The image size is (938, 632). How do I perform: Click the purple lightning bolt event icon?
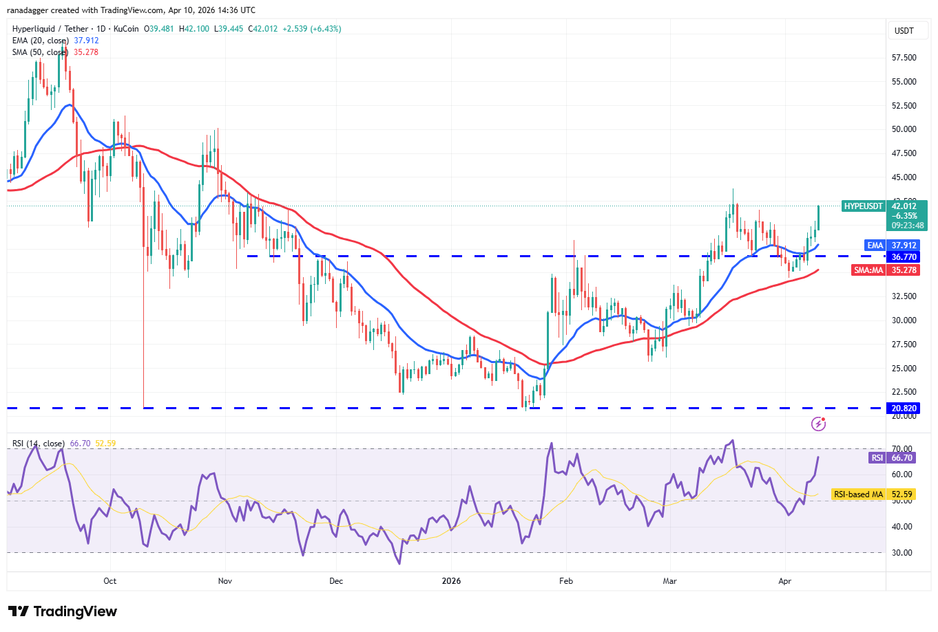(818, 424)
